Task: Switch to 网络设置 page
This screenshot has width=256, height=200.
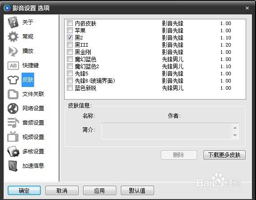Action: click(x=33, y=109)
